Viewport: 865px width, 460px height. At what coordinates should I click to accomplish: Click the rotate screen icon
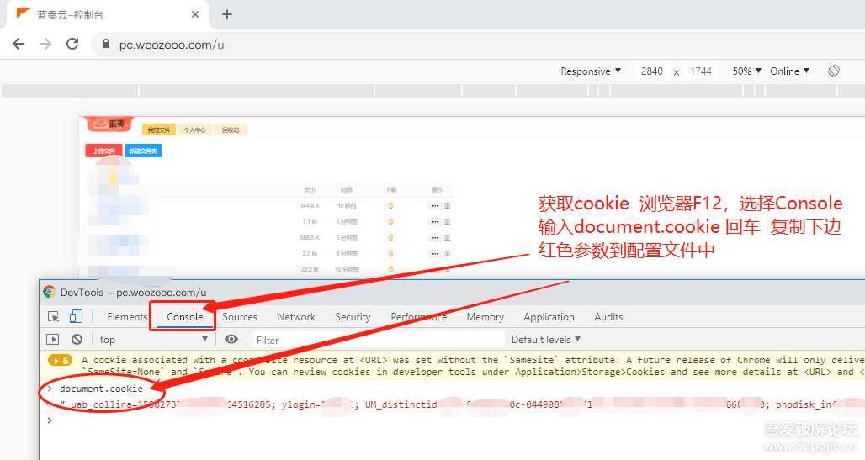(833, 71)
